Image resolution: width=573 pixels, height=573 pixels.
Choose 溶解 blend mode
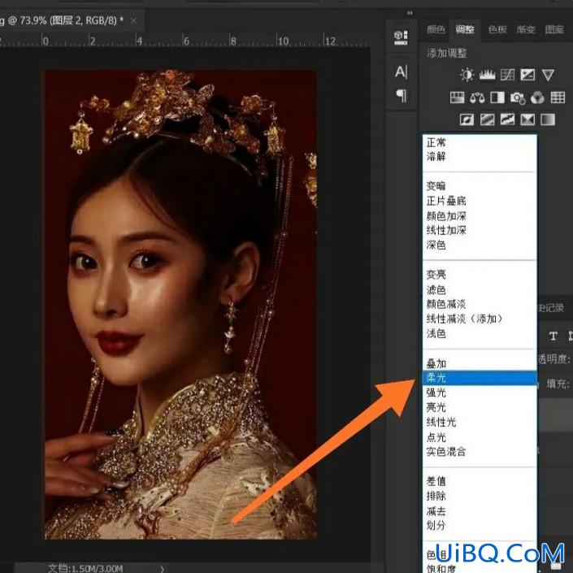[480, 157]
